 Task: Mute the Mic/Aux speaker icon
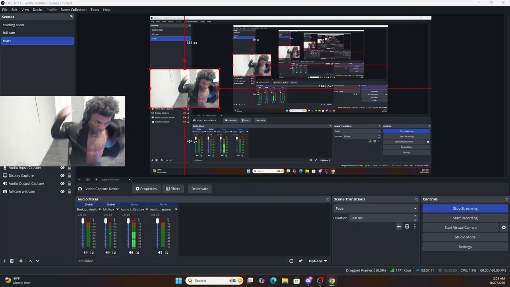pos(107,252)
